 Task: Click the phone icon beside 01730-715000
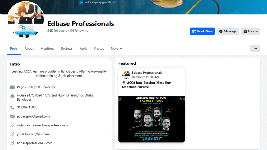12,107
